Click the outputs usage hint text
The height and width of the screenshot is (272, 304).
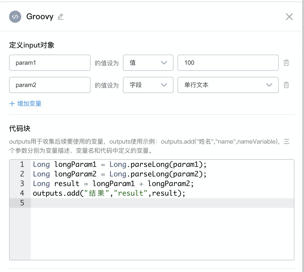[149, 146]
